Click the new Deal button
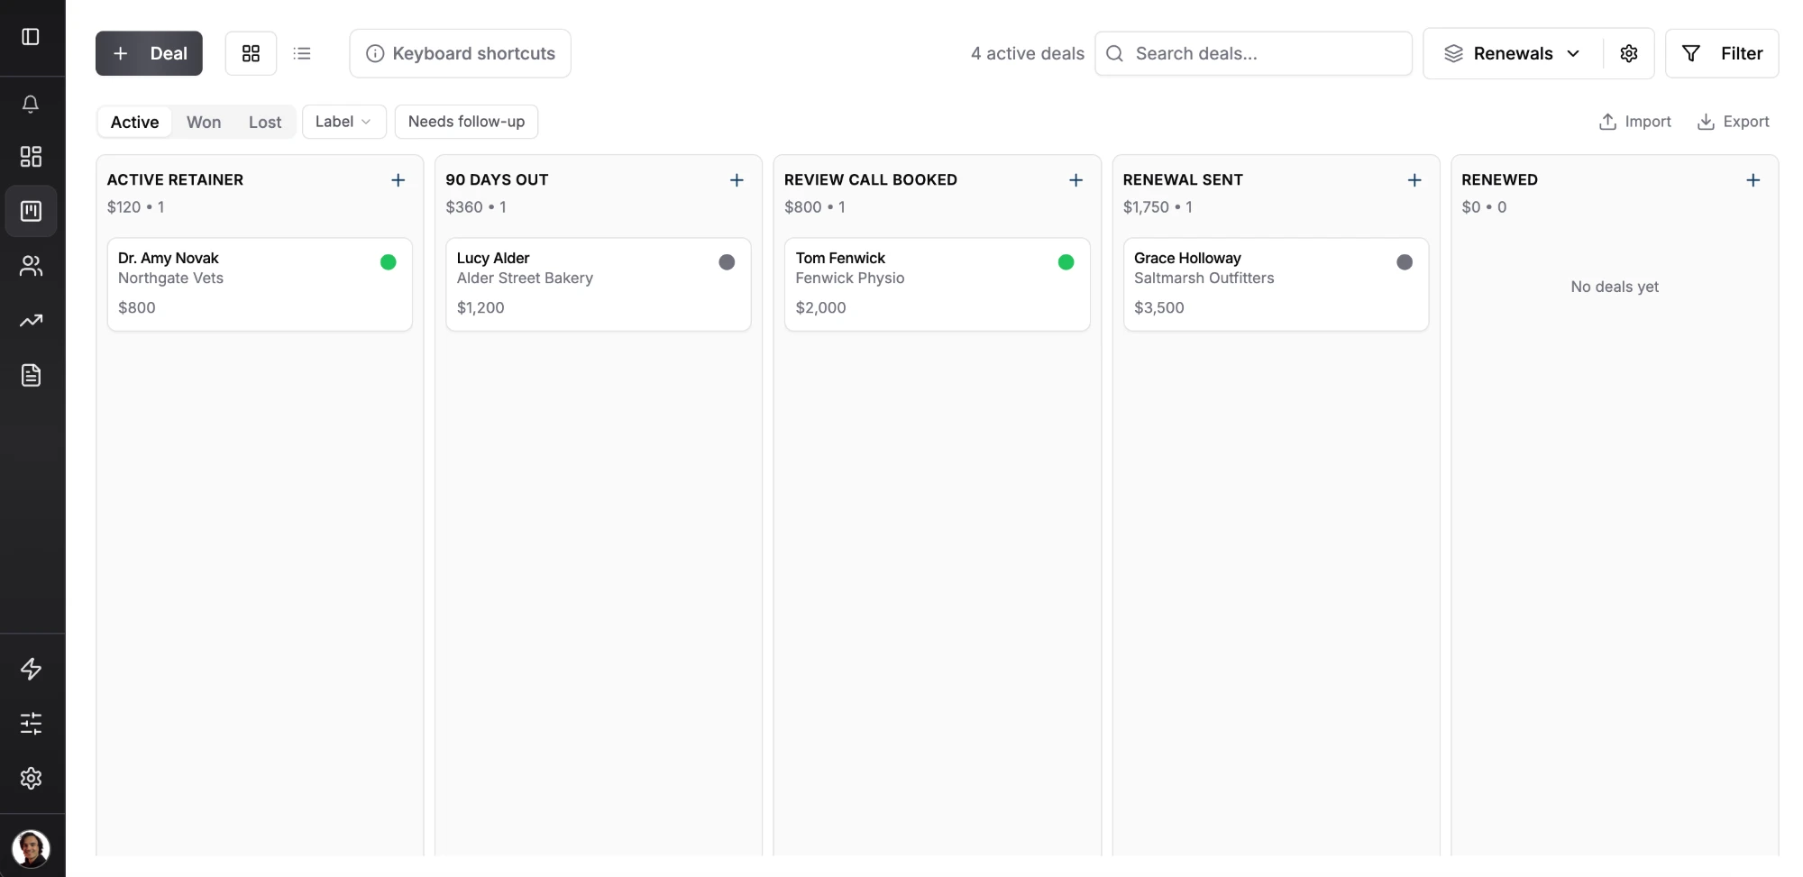This screenshot has width=1803, height=877. 149,53
